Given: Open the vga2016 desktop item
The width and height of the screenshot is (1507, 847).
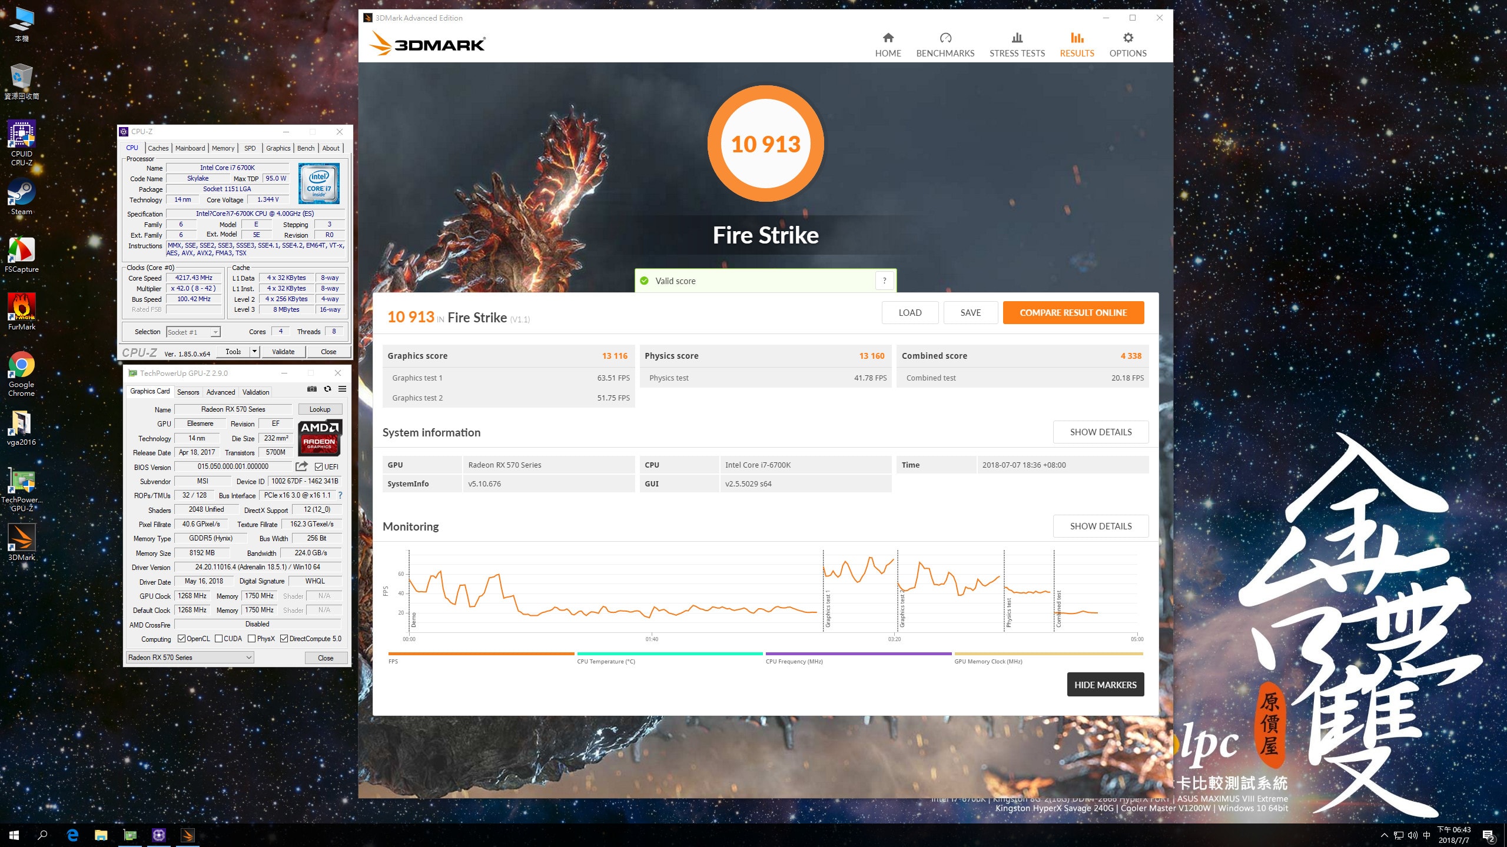Looking at the screenshot, I should [x=22, y=428].
